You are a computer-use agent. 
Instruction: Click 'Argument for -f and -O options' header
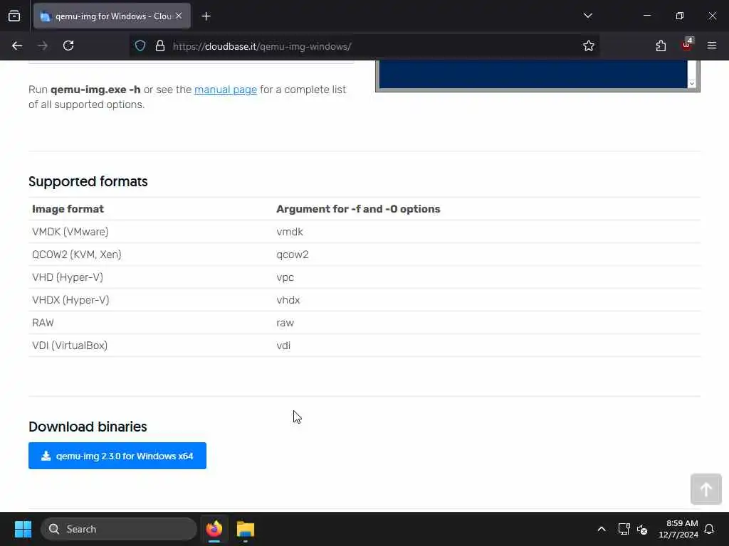coord(358,209)
